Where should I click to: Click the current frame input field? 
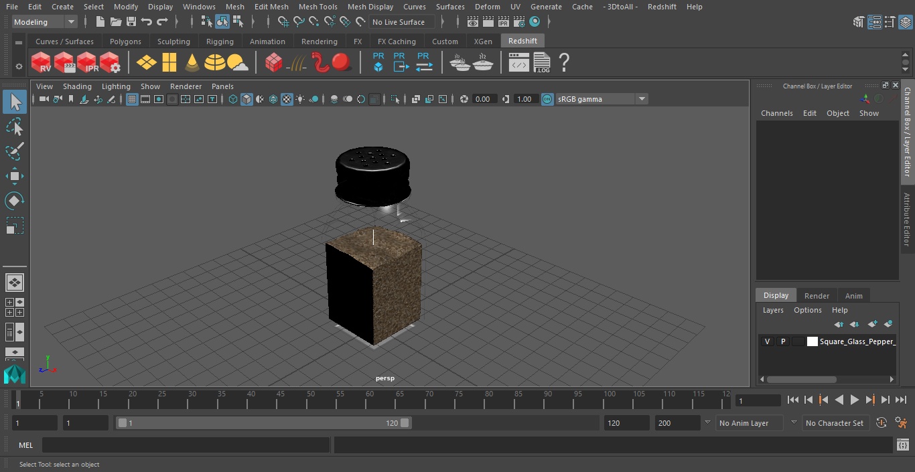(758, 400)
